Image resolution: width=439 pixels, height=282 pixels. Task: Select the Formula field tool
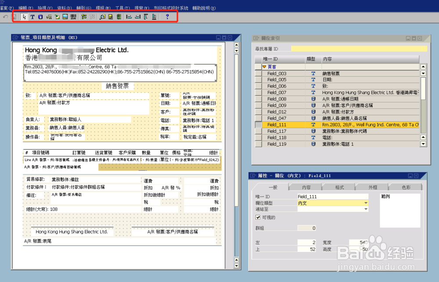pos(48,17)
